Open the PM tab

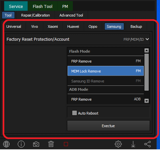click(65, 6)
